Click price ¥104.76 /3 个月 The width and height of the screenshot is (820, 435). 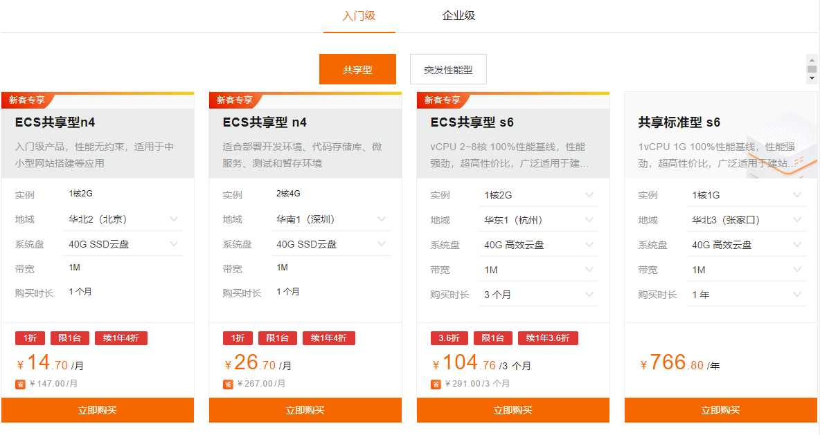coord(481,362)
